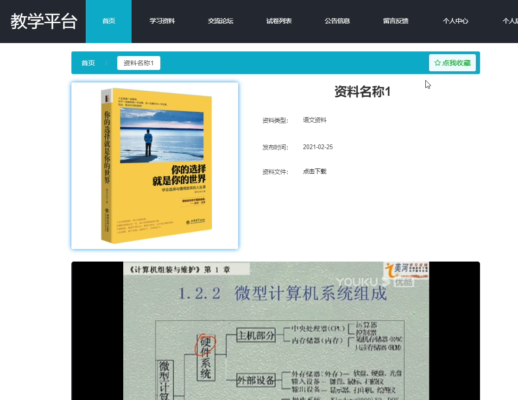Click the 首页 breadcrumb link

[x=88, y=63]
